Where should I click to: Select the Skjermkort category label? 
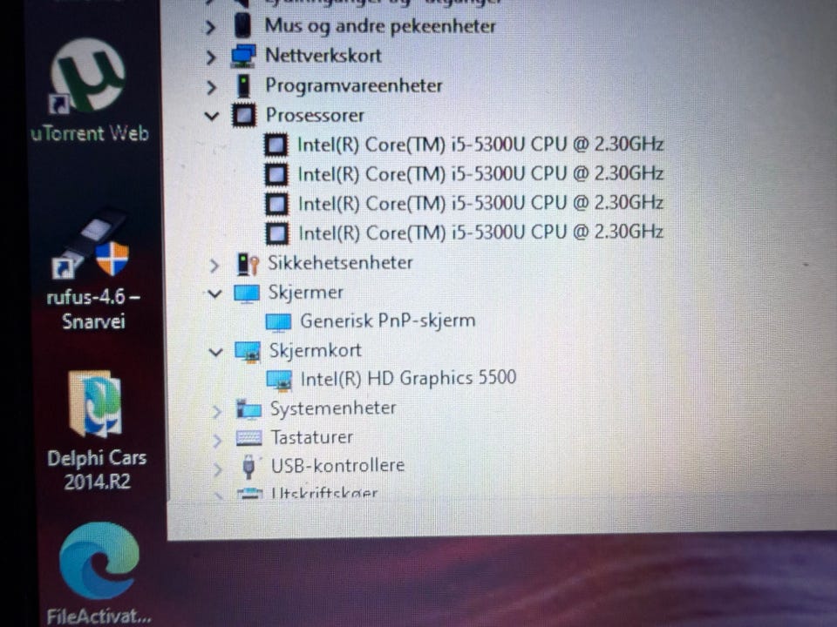coord(315,350)
